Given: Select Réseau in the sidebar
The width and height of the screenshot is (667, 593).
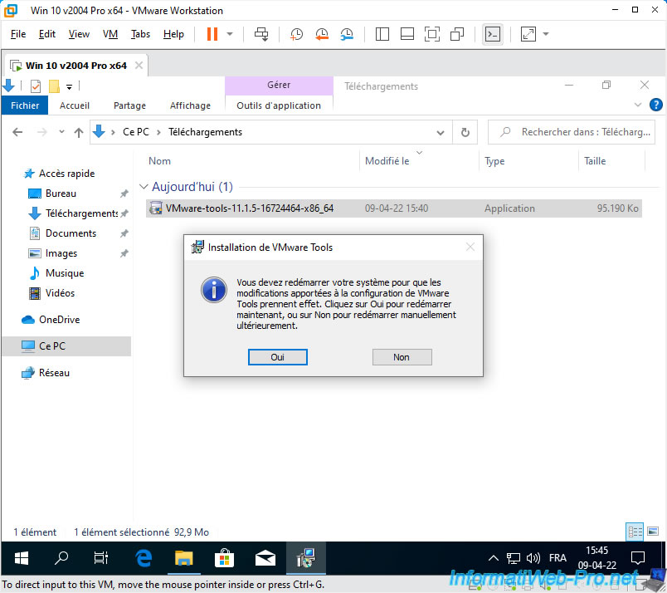Looking at the screenshot, I should click(x=54, y=373).
